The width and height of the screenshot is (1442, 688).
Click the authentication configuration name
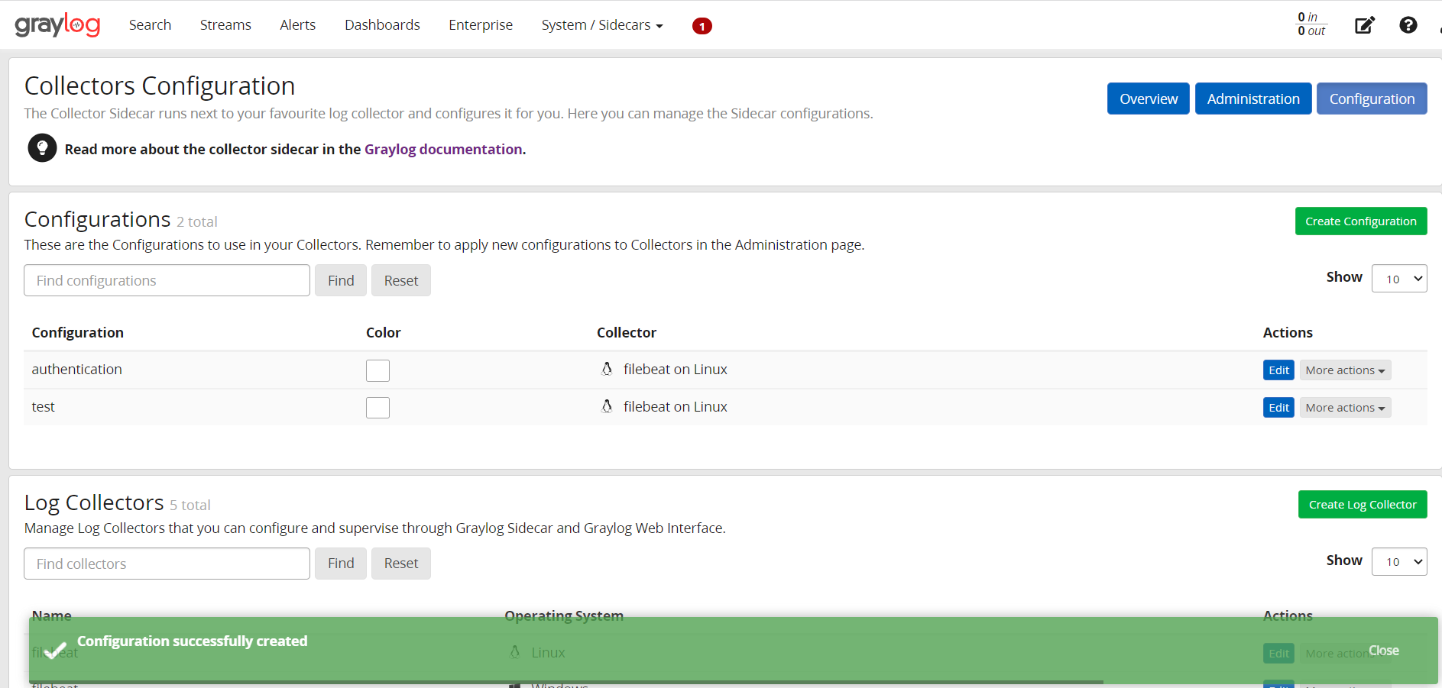click(x=76, y=369)
